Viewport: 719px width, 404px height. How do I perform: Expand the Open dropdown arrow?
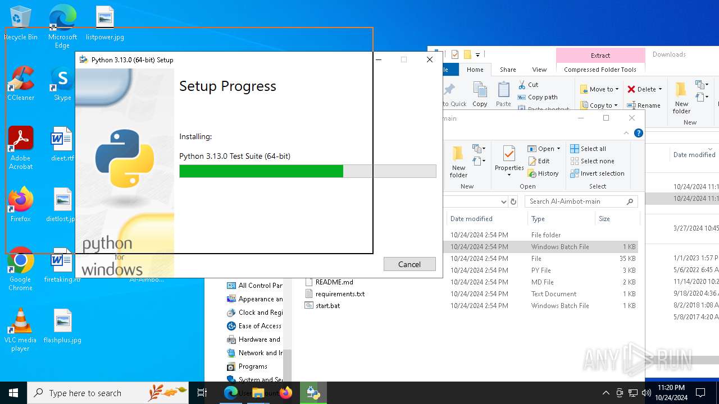[x=558, y=149]
